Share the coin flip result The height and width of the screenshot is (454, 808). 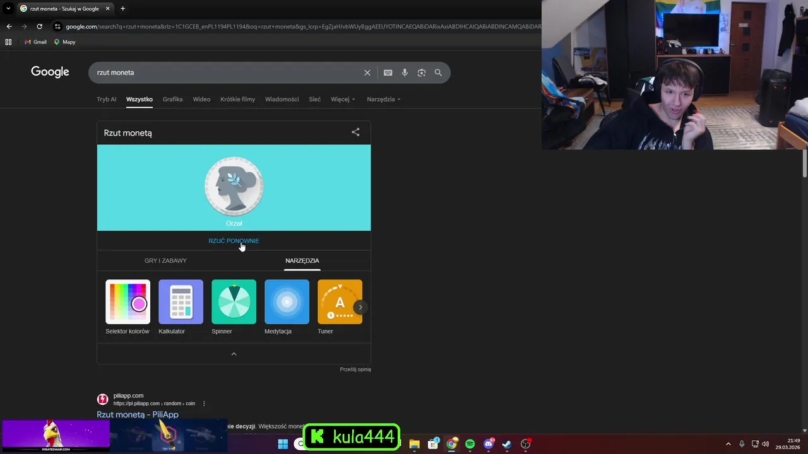click(355, 132)
